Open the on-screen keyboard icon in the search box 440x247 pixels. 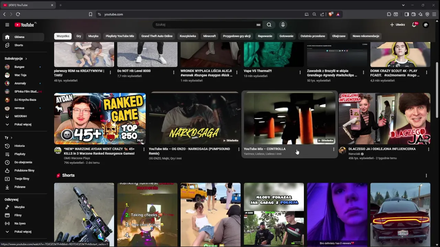258,25
